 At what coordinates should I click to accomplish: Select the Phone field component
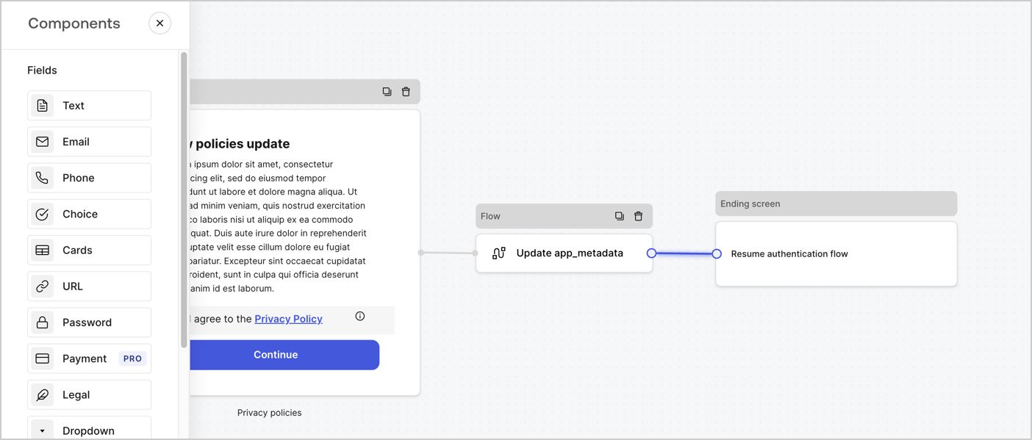click(89, 177)
